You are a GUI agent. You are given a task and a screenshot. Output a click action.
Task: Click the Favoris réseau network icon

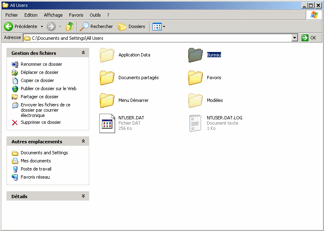click(x=15, y=177)
